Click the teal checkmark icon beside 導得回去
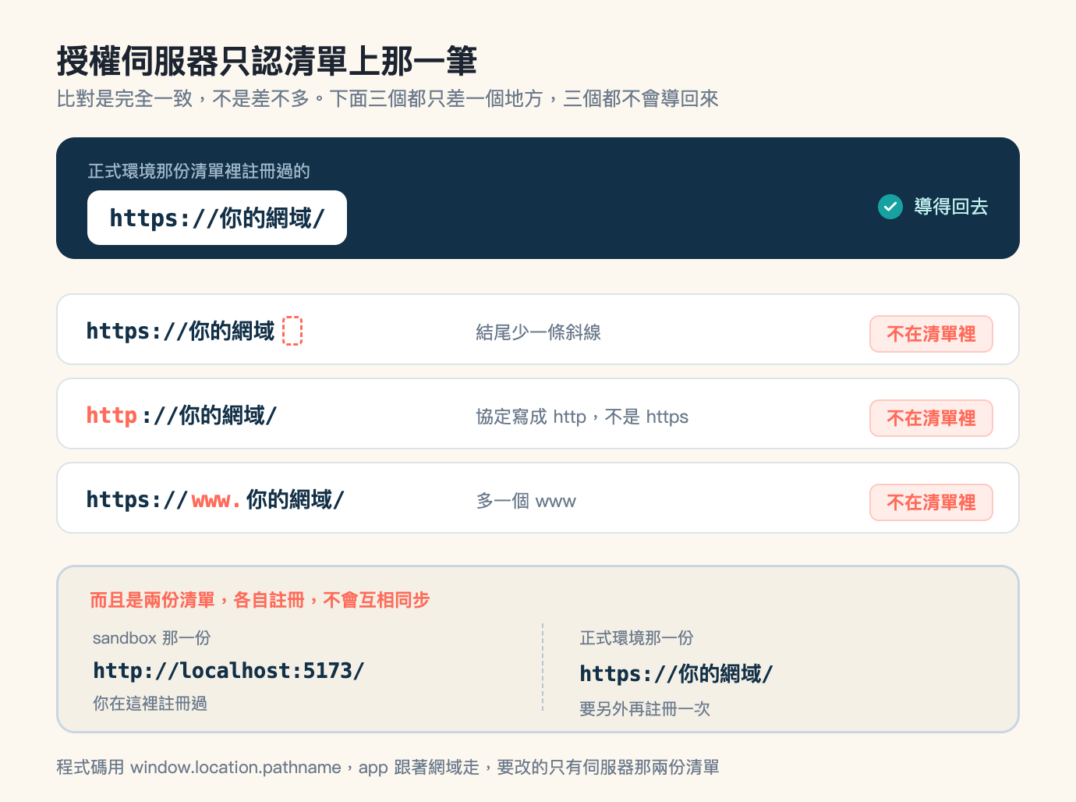Viewport: 1076px width, 802px height. pos(890,207)
